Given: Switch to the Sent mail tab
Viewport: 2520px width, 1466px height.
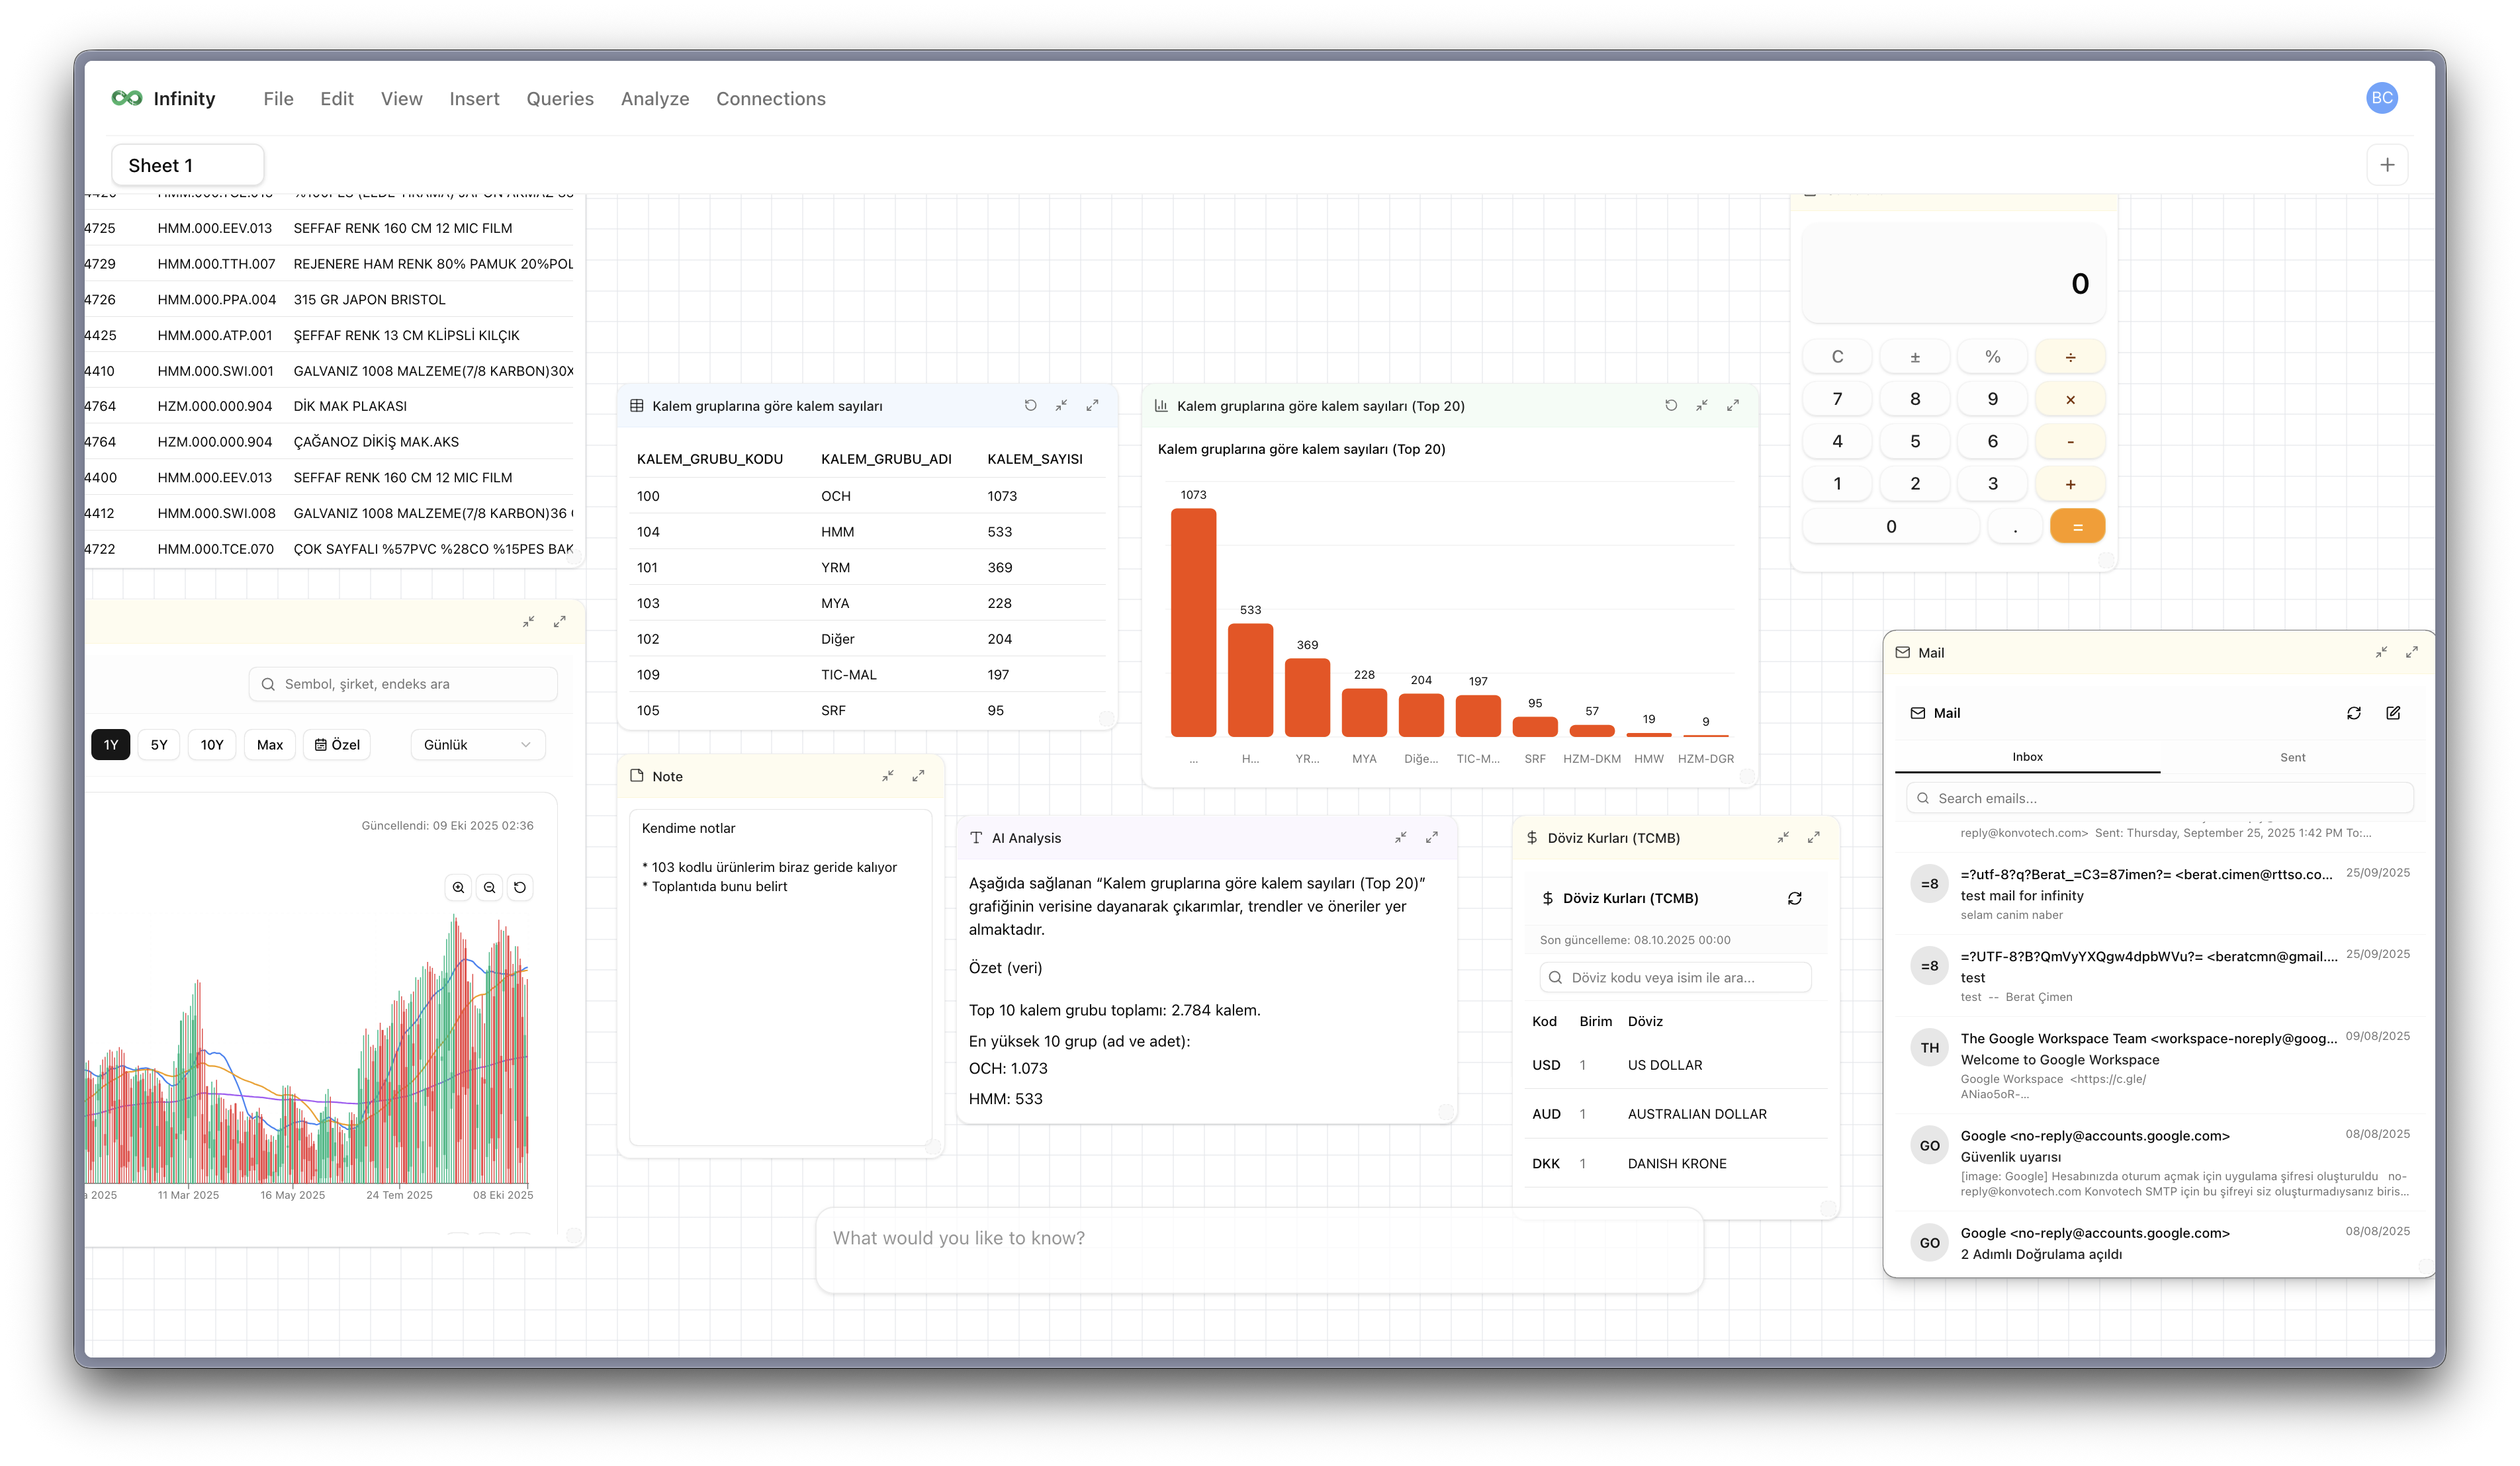Looking at the screenshot, I should point(2292,757).
